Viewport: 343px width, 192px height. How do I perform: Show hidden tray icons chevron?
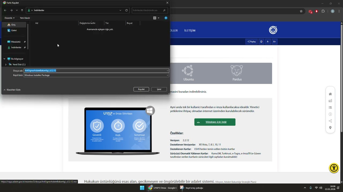[x=305, y=188]
